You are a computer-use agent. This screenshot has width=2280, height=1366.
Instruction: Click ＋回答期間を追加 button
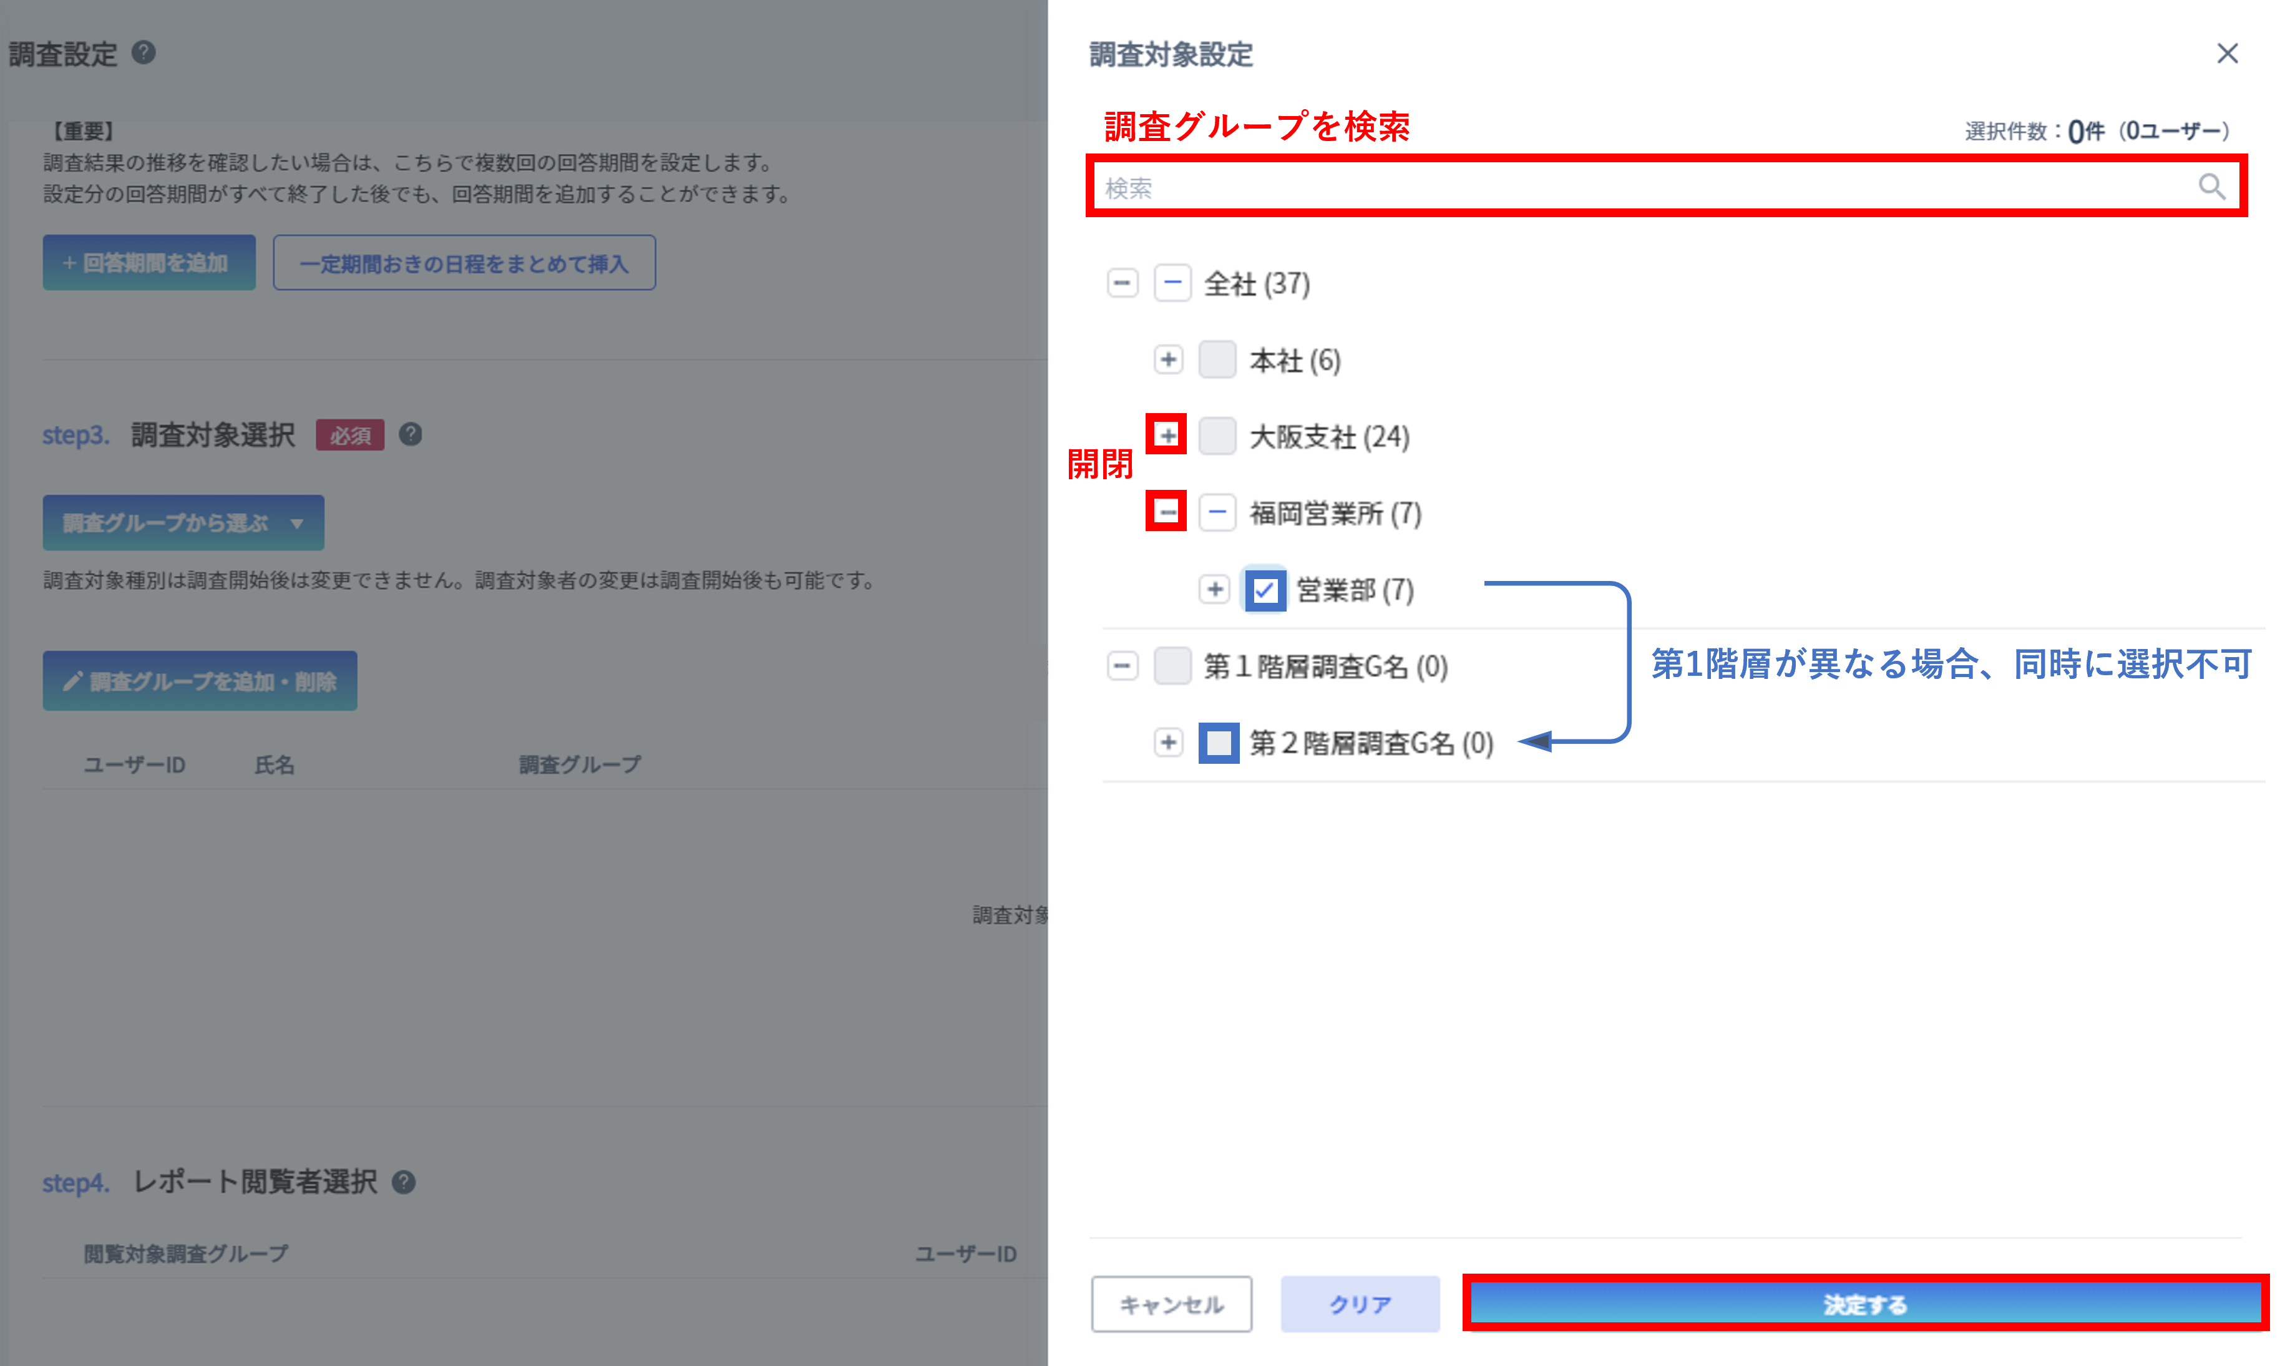149,262
